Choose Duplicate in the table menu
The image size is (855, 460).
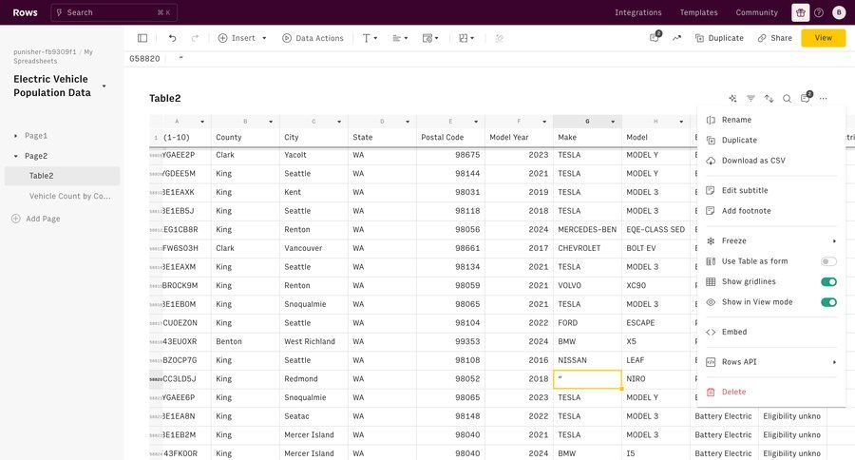(771, 141)
